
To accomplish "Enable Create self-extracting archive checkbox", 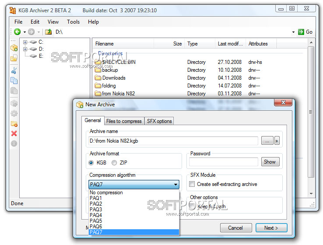I will [192, 184].
